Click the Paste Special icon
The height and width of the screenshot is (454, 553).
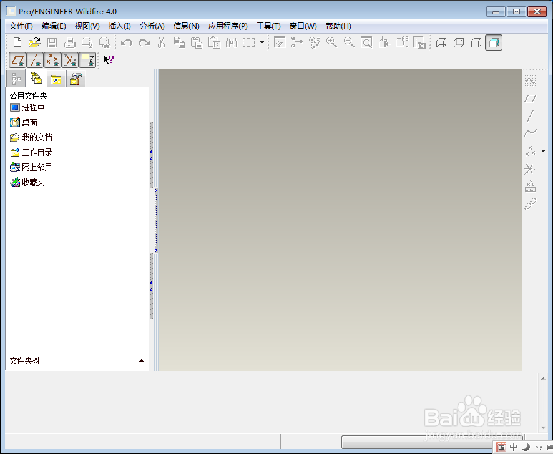[x=214, y=42]
